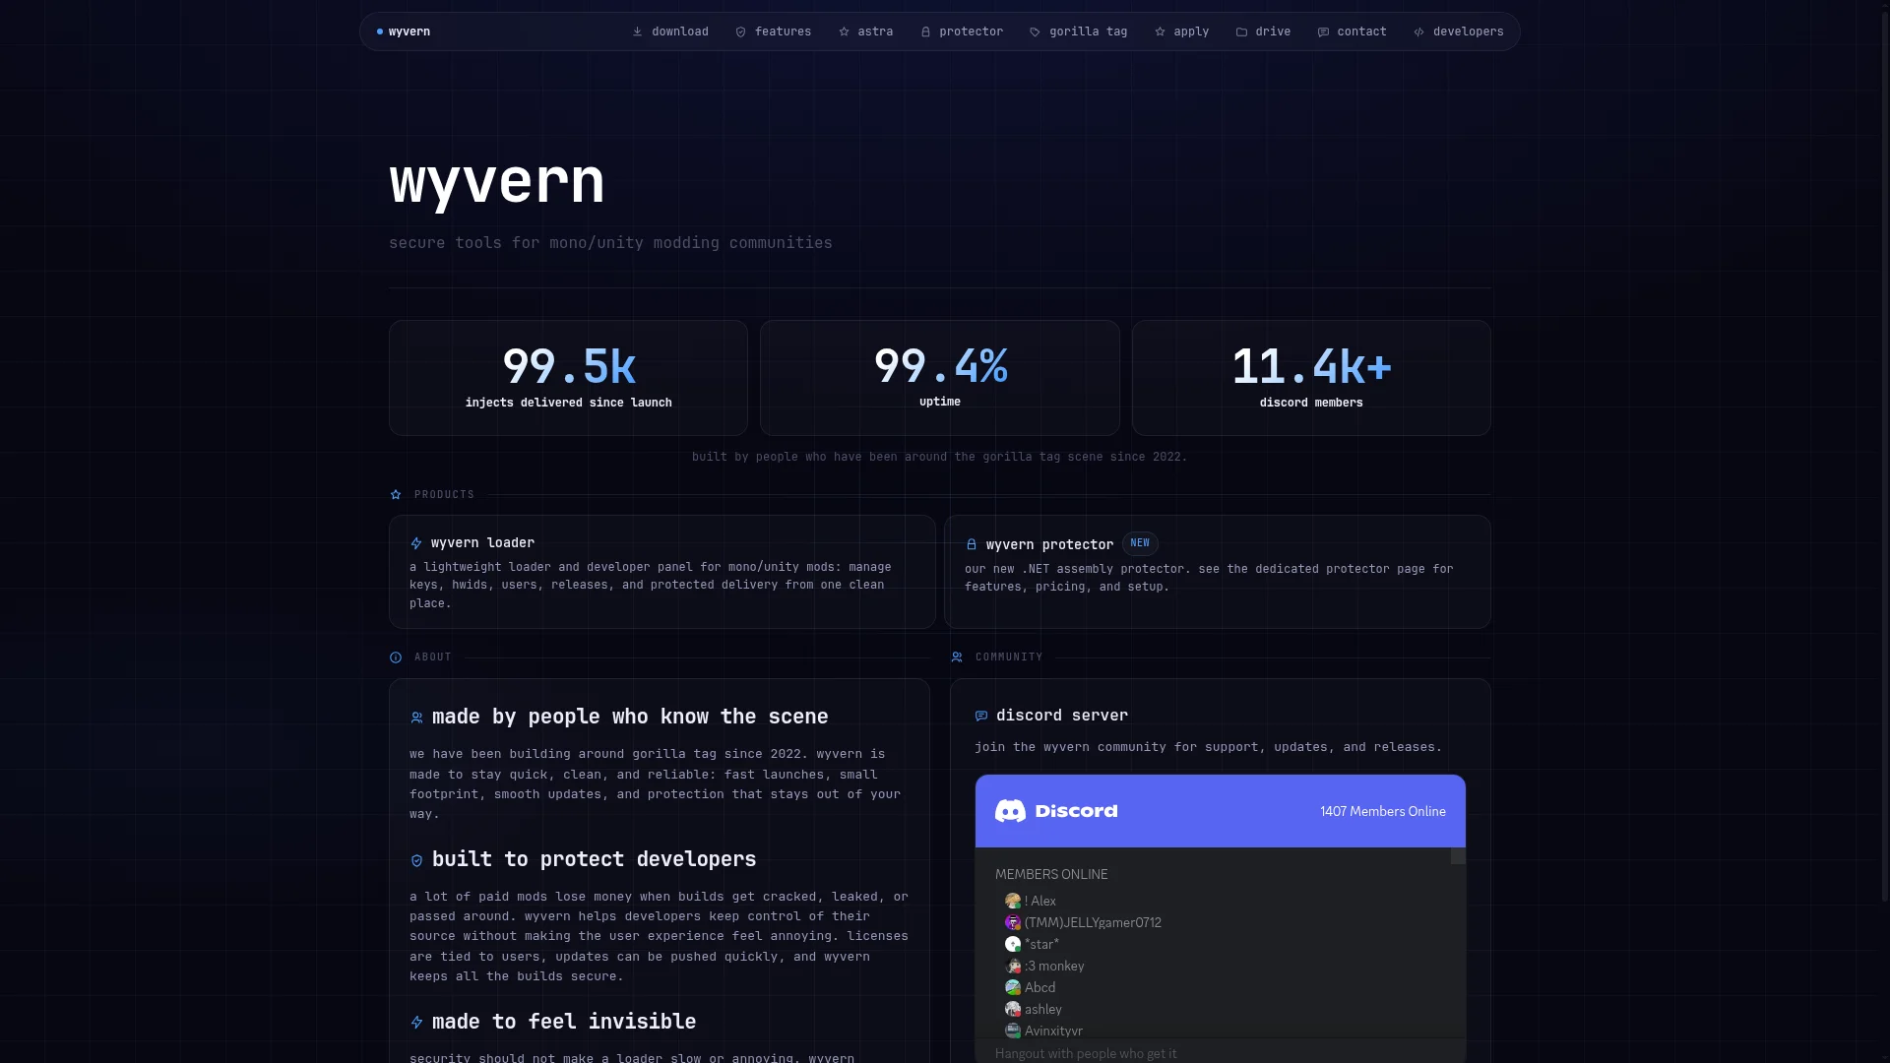
Task: Select member ashley in Discord list
Action: coord(1034,1009)
